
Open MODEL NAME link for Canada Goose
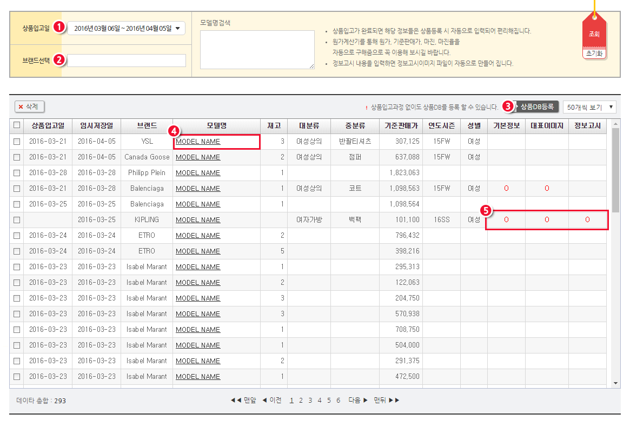point(198,157)
